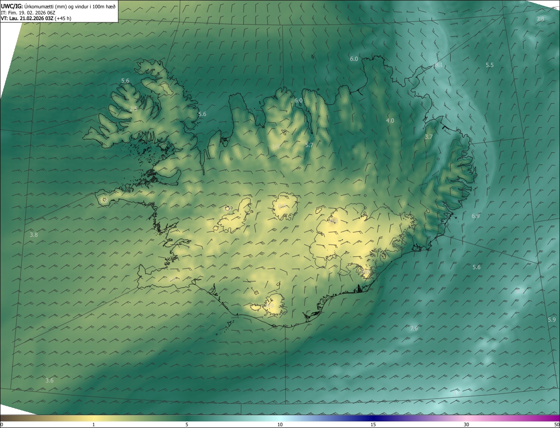Click the 5.7 value label

(x=309, y=145)
